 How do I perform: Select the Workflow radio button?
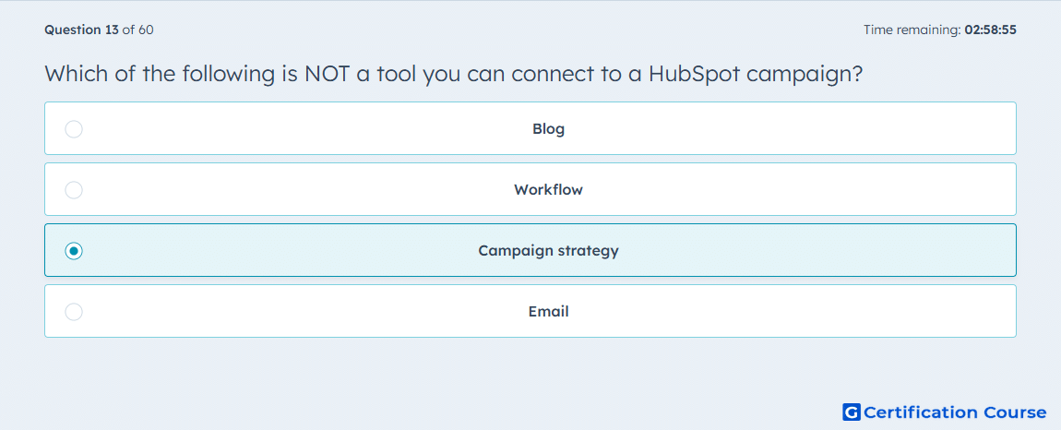[74, 189]
